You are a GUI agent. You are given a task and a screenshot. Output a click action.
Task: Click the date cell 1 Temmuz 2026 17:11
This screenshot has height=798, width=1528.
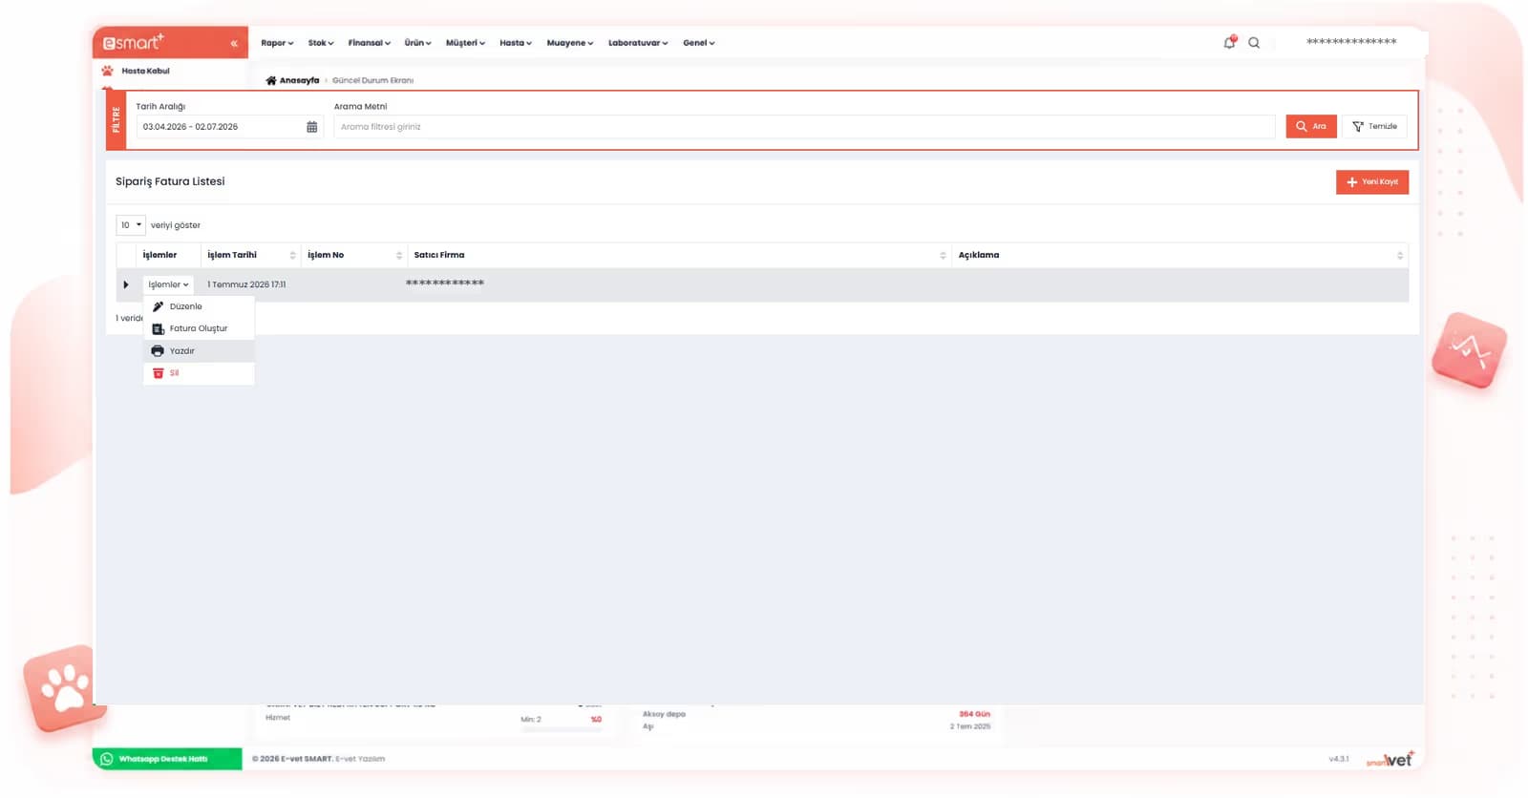(246, 284)
